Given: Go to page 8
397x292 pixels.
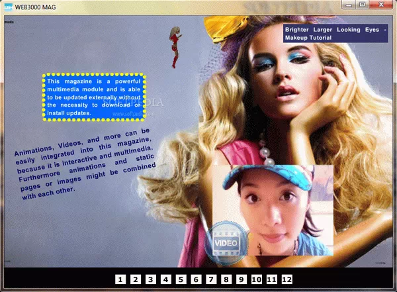Looking at the screenshot, I should pos(226,280).
